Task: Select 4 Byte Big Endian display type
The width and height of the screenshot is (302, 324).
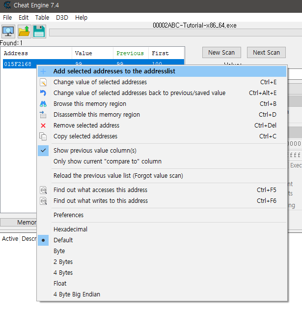Action: [x=77, y=294]
